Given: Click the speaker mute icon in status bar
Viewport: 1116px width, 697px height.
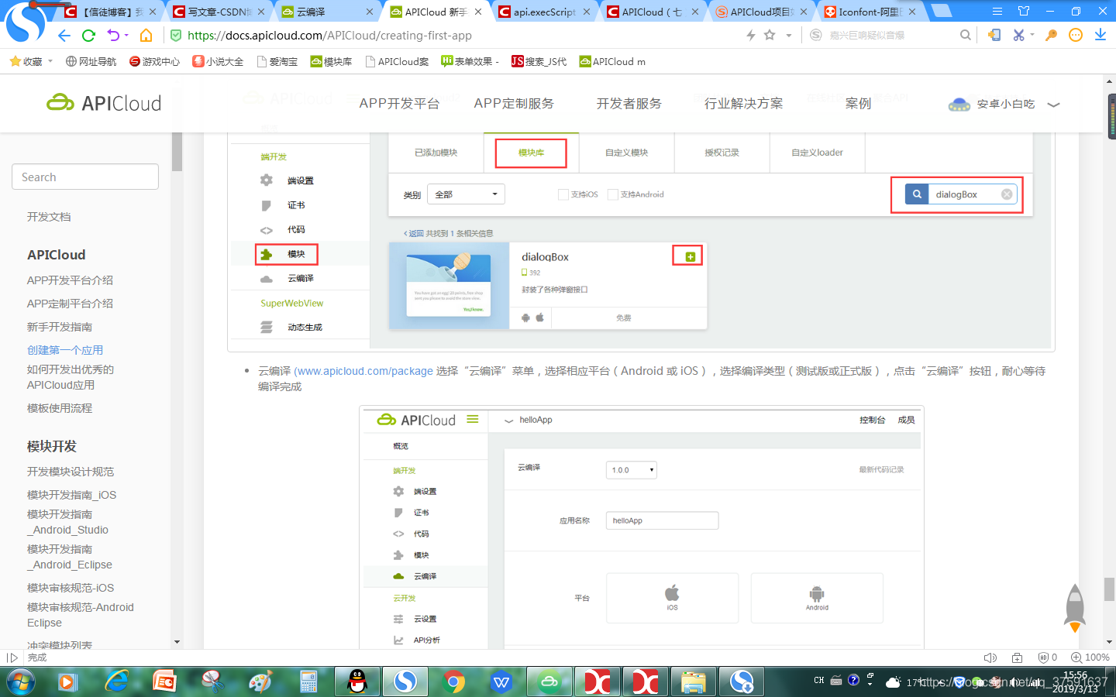Looking at the screenshot, I should pyautogui.click(x=990, y=658).
